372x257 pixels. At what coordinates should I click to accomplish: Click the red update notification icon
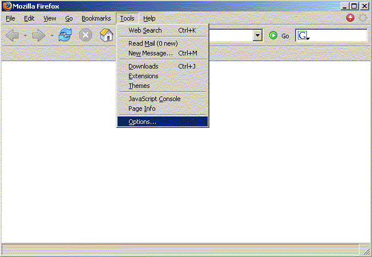(350, 18)
